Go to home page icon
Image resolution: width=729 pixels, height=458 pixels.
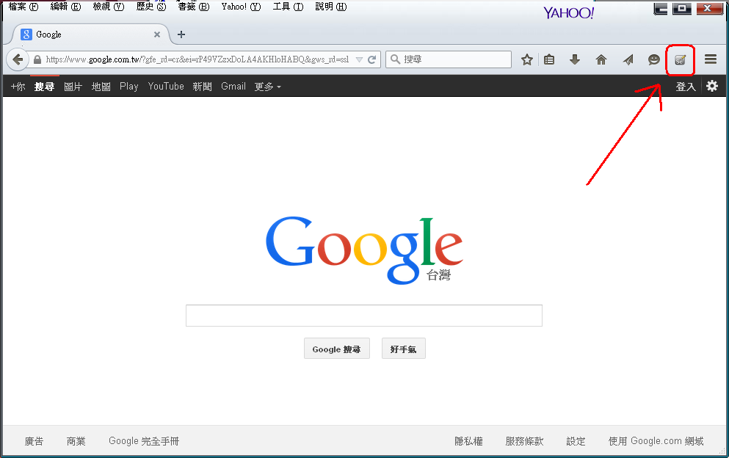pyautogui.click(x=601, y=59)
